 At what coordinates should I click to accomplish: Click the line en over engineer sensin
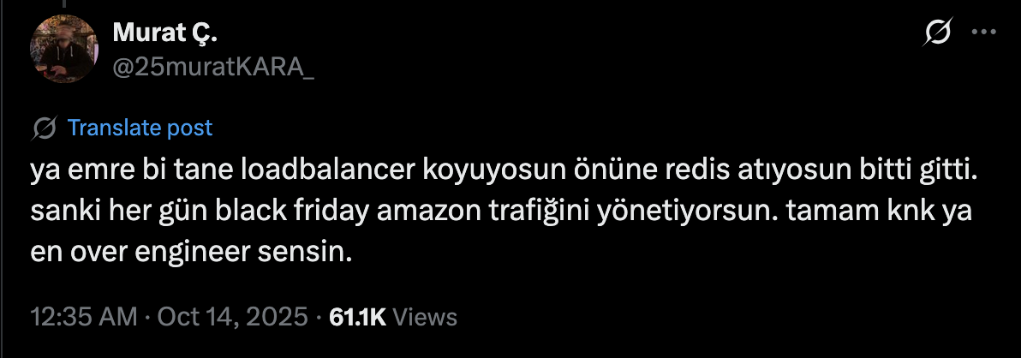click(192, 251)
